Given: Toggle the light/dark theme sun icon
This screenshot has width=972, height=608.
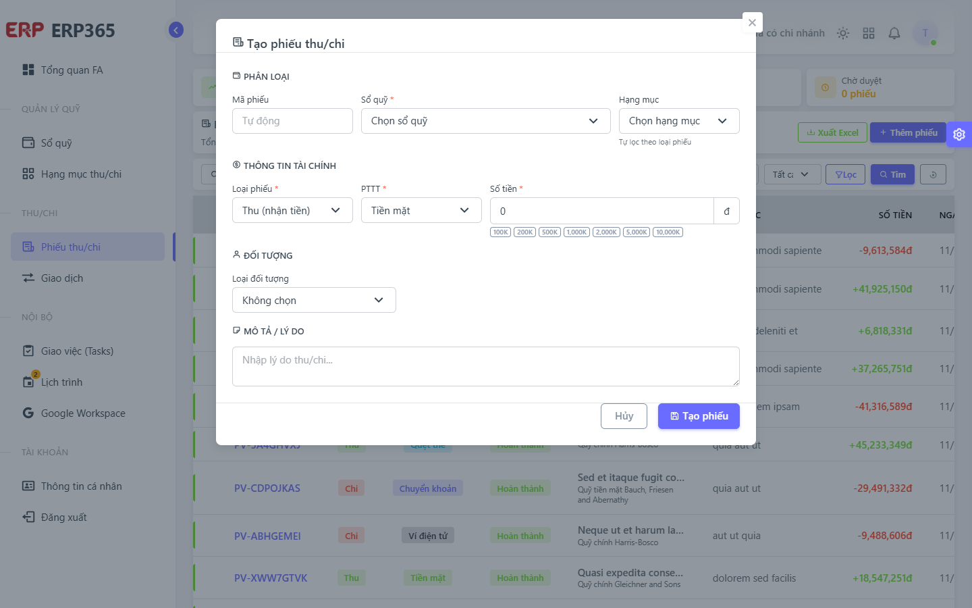Looking at the screenshot, I should [843, 33].
